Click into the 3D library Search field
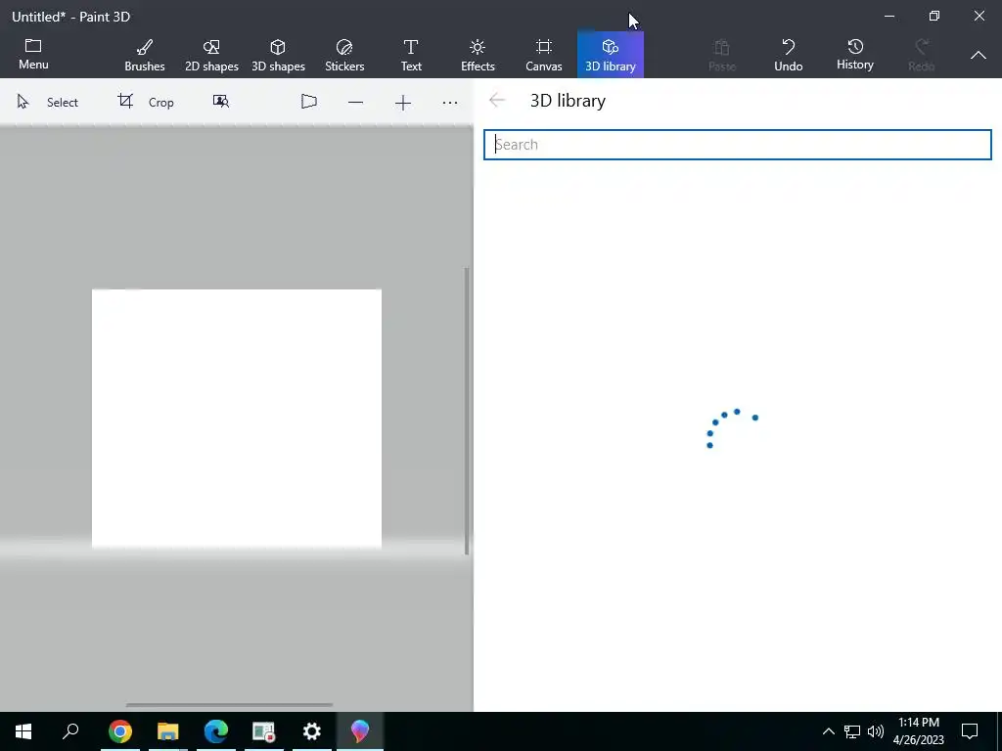 coord(738,145)
